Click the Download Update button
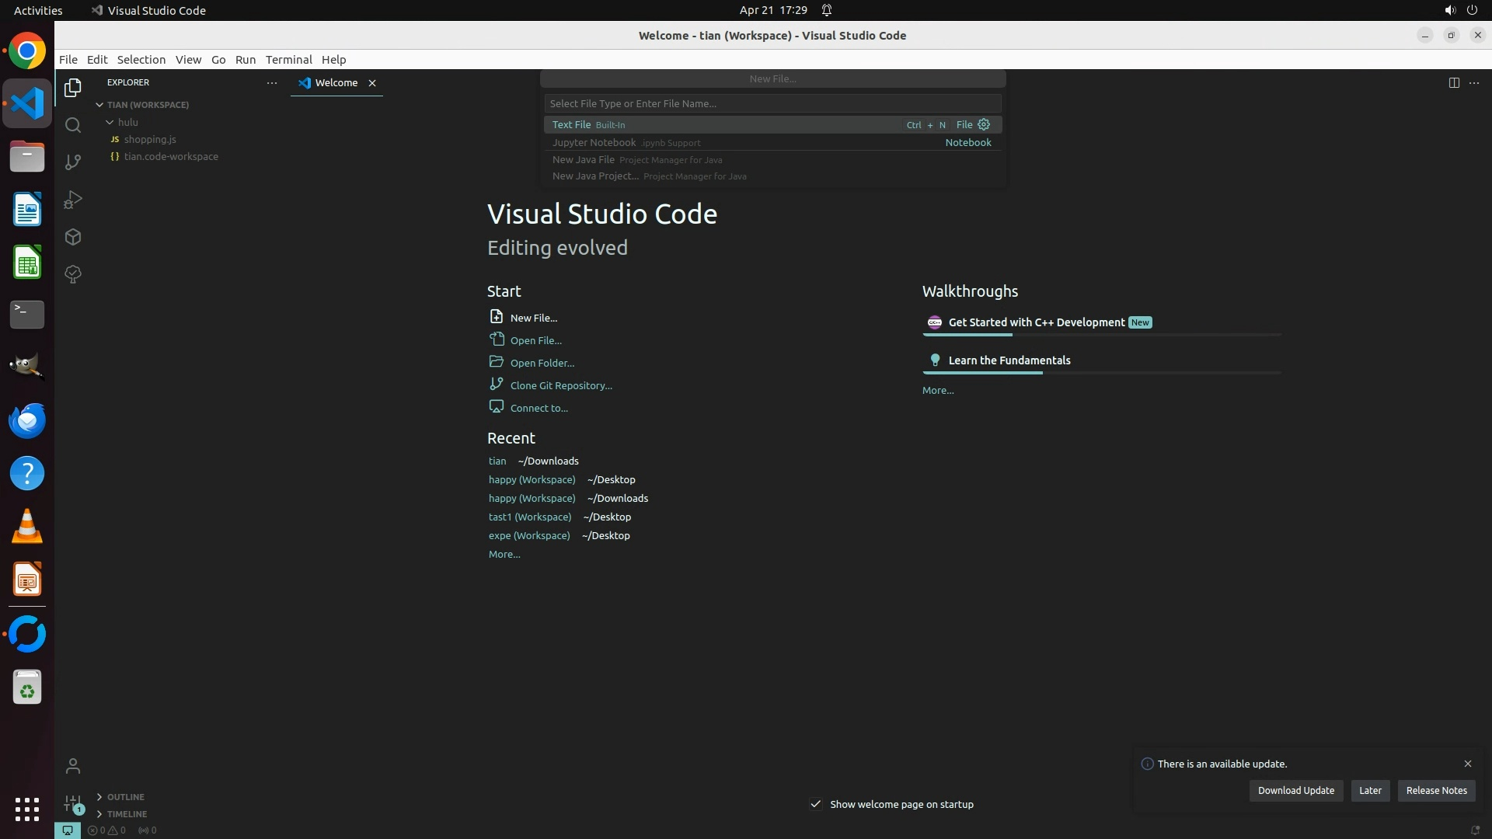The height and width of the screenshot is (839, 1492). (x=1295, y=790)
